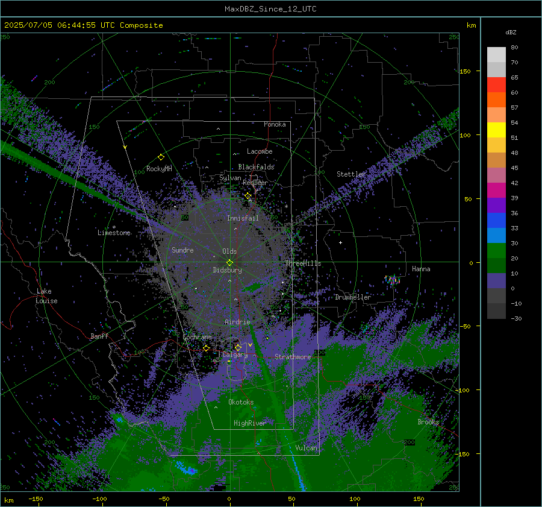The width and height of the screenshot is (542, 507).
Task: Click the white asterisk marker east of Innisfail
Action: pos(286,207)
